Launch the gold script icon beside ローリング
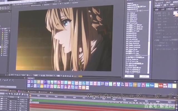The width and height of the screenshot is (178, 111). tap(135, 85)
